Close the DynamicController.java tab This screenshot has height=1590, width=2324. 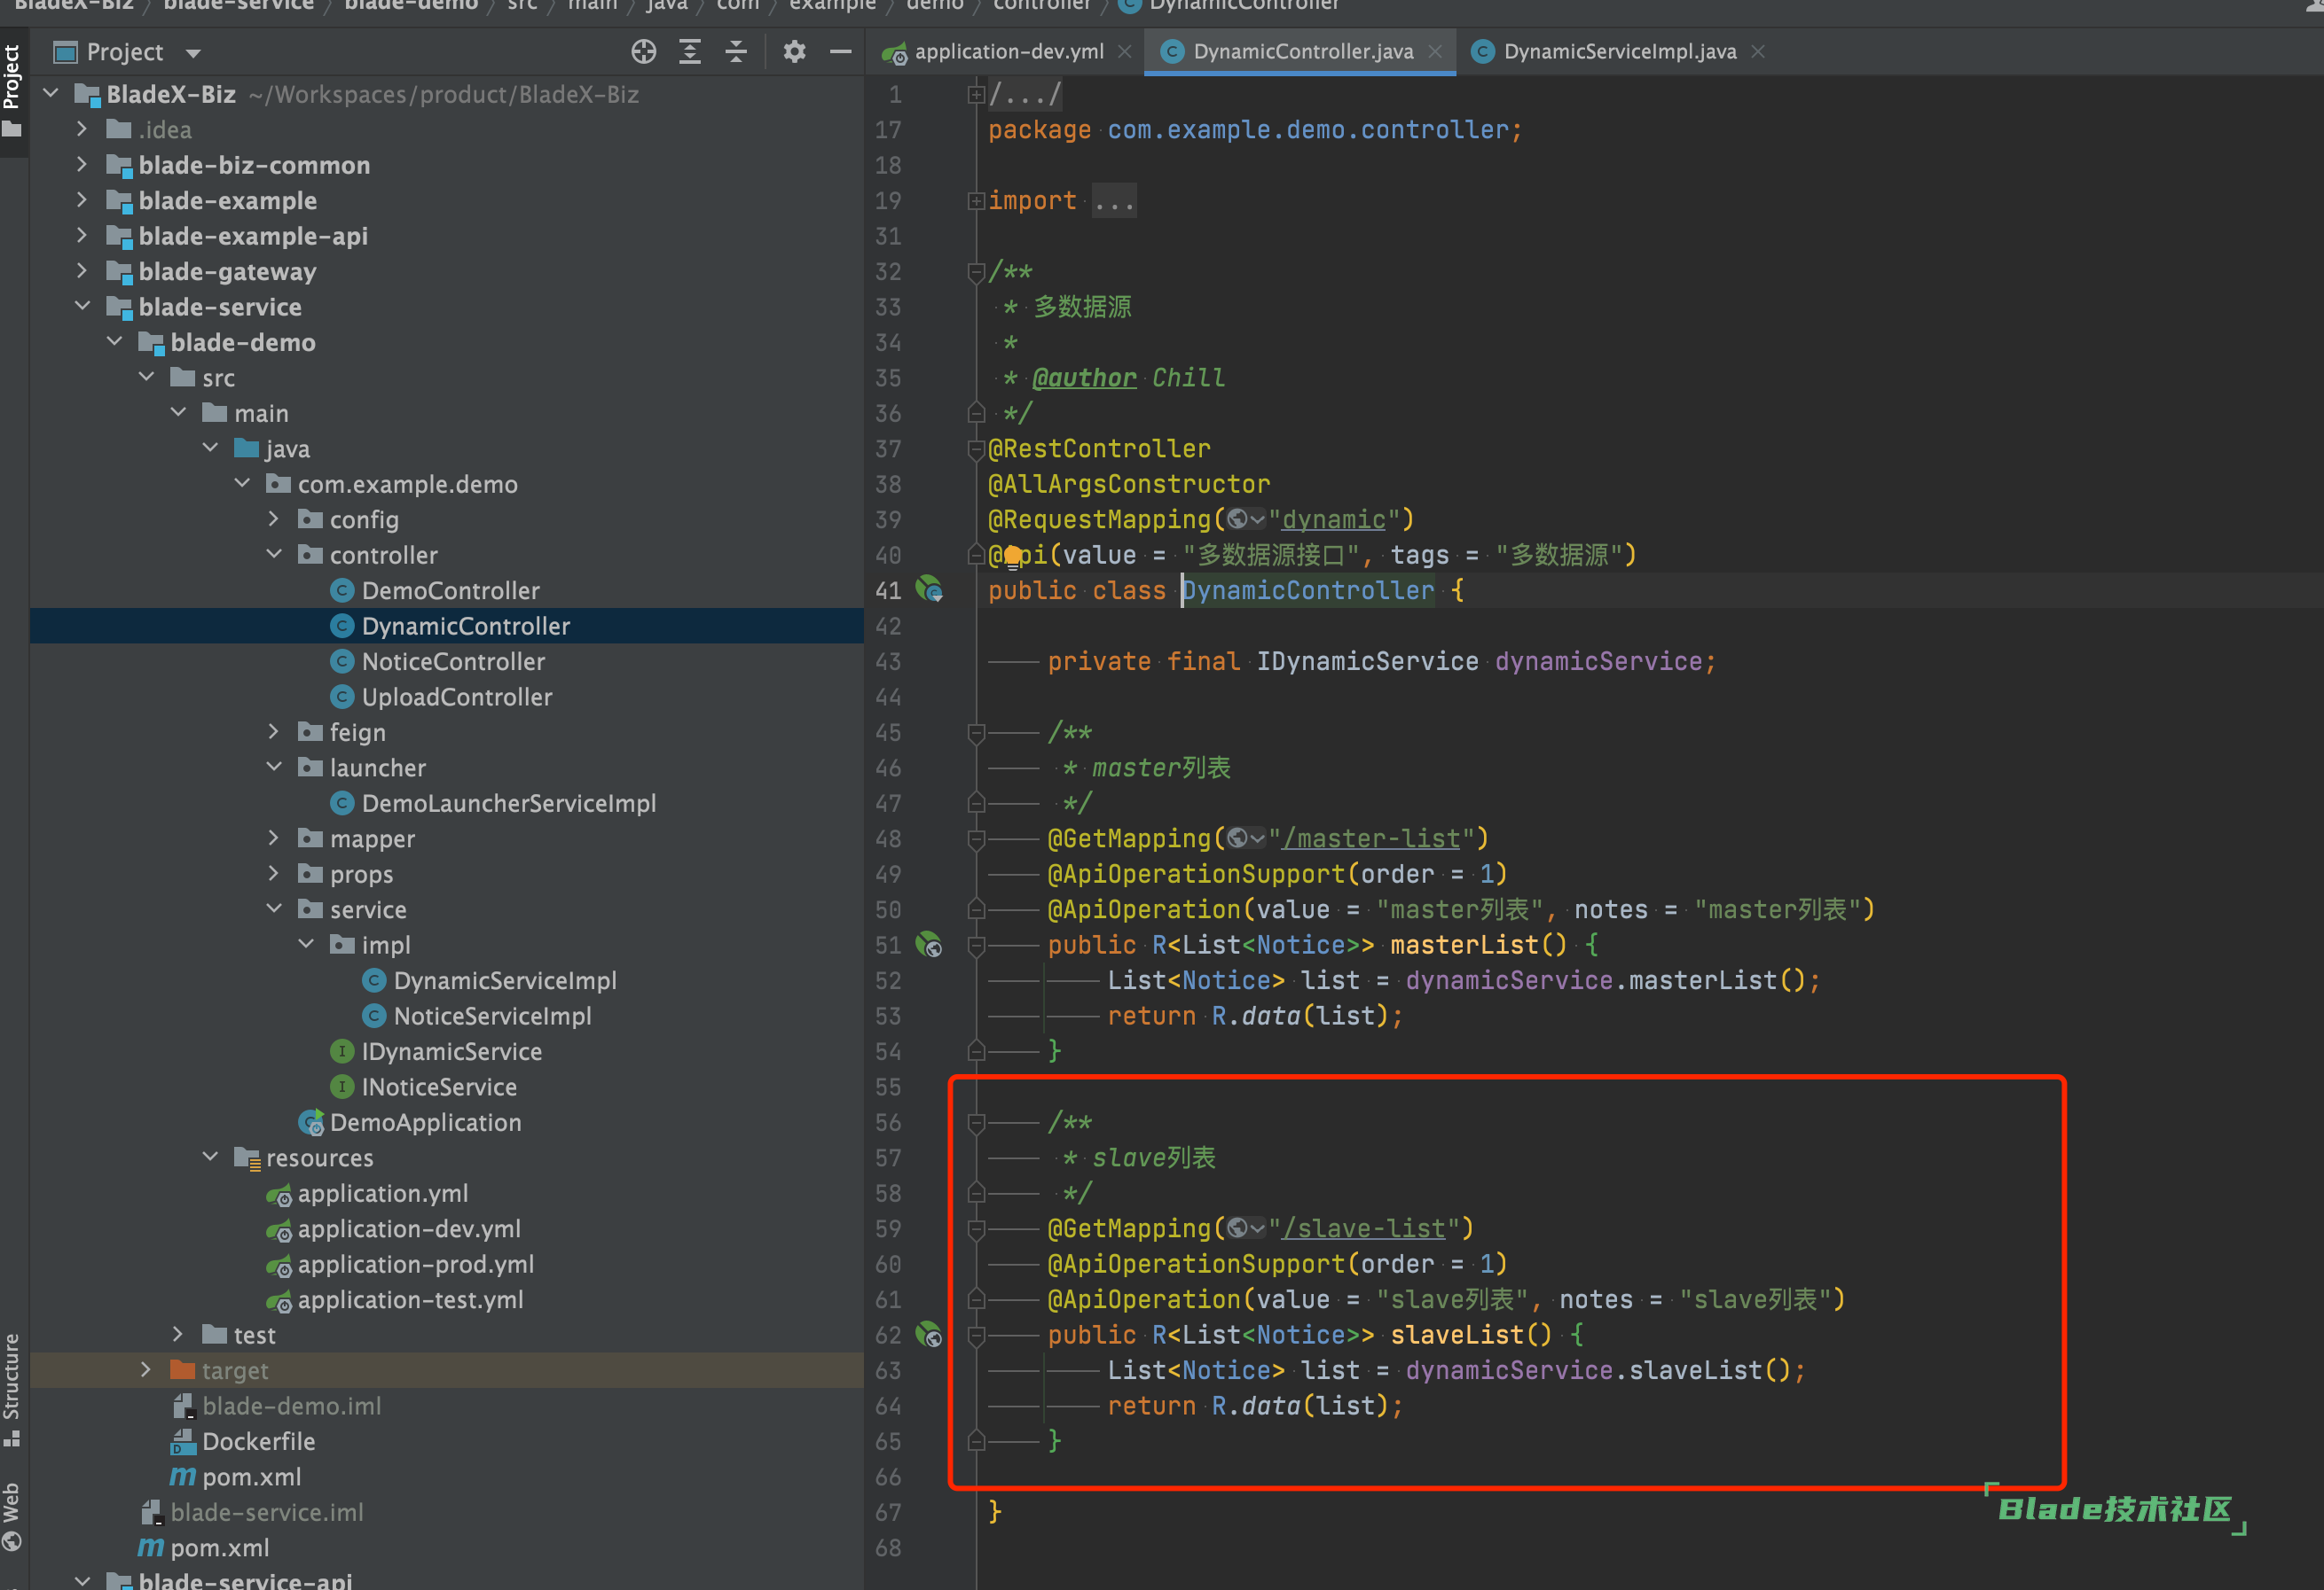point(1435,52)
